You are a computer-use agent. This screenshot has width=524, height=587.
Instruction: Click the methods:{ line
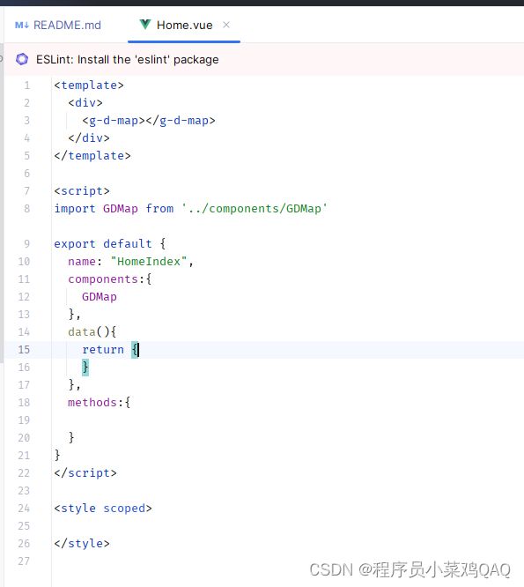point(100,403)
